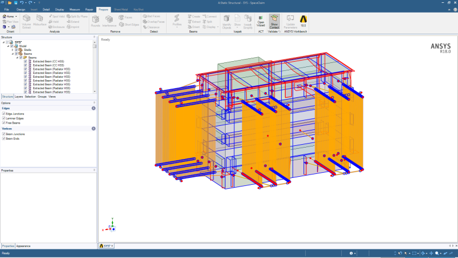Image resolution: width=458 pixels, height=258 pixels.
Task: Switch to the Layers panel tab
Action: click(19, 97)
